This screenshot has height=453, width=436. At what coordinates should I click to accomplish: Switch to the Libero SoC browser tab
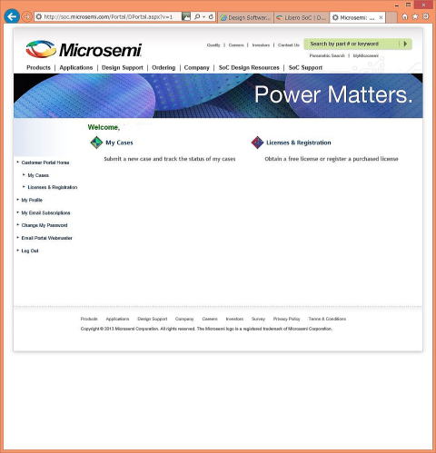coord(302,17)
